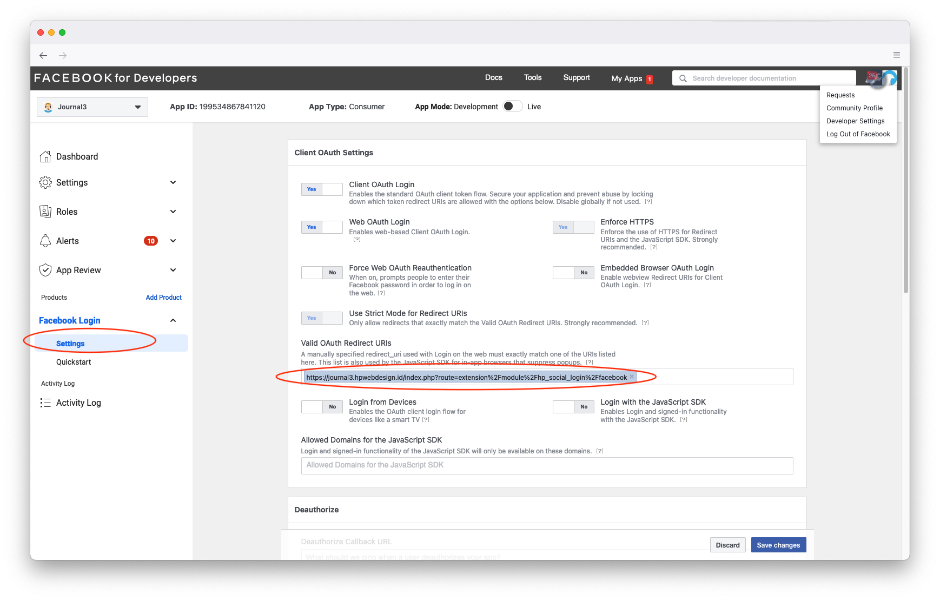Click the Roles badge icon

[x=45, y=212]
